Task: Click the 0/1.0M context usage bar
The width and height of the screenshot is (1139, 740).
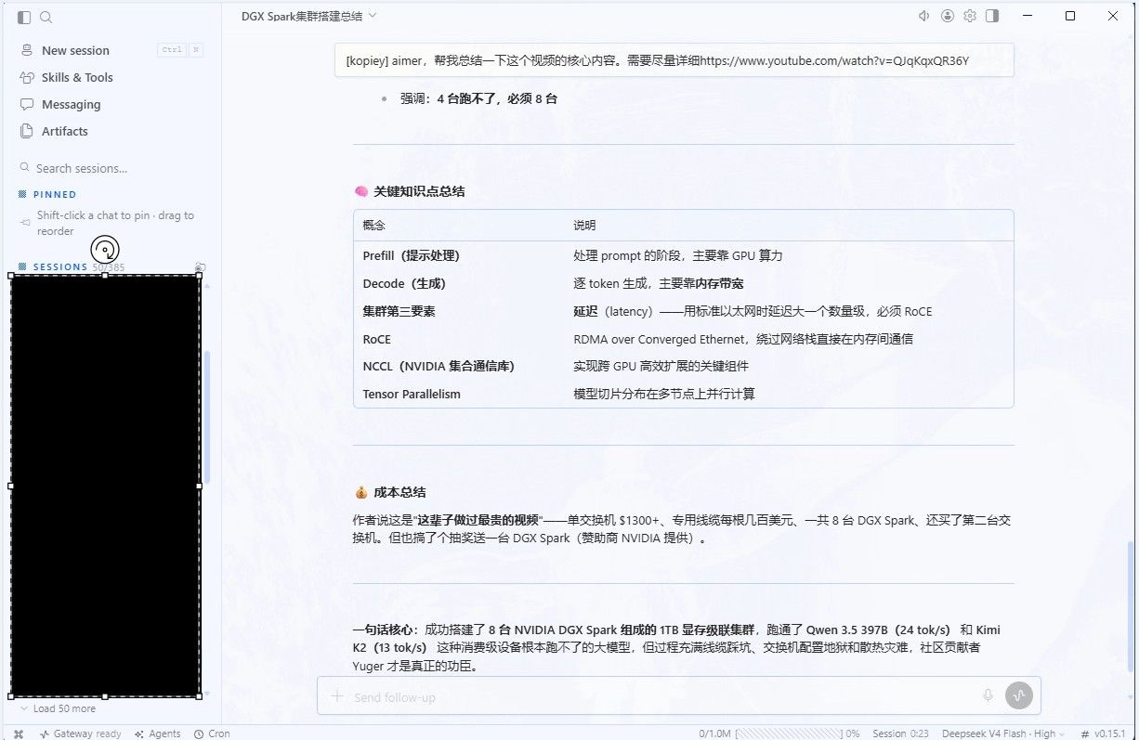Action: pos(779,734)
